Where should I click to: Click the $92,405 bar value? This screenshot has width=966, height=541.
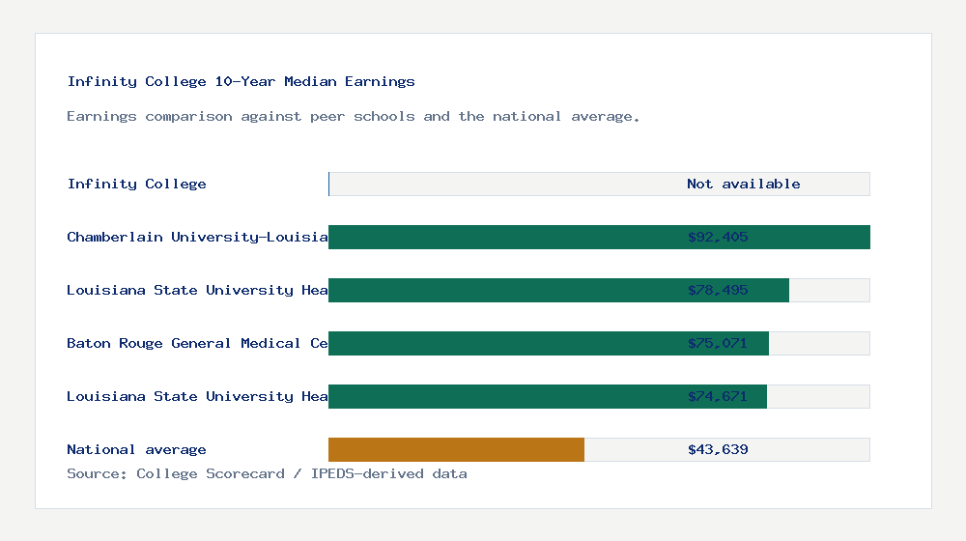click(718, 238)
